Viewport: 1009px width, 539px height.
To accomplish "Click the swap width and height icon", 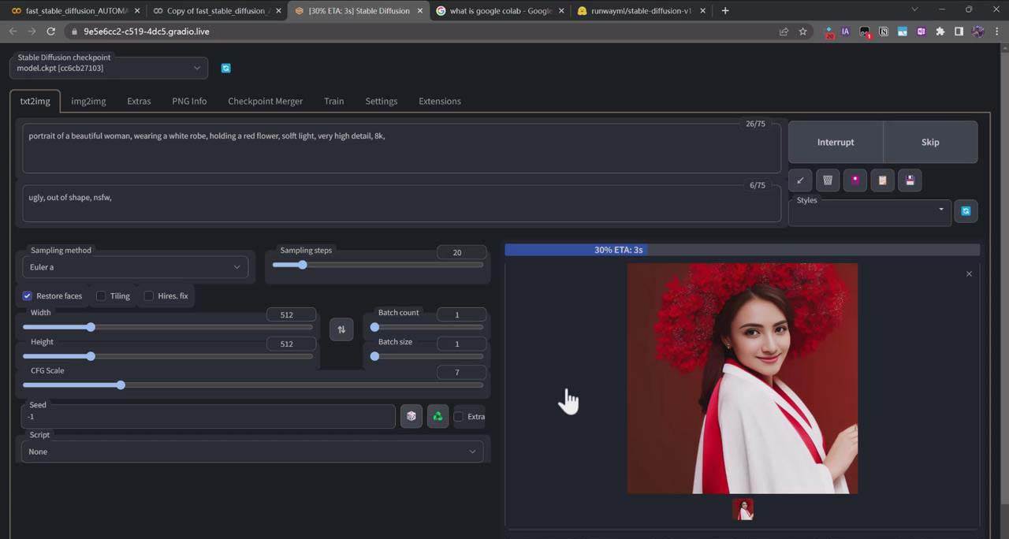I will [341, 329].
